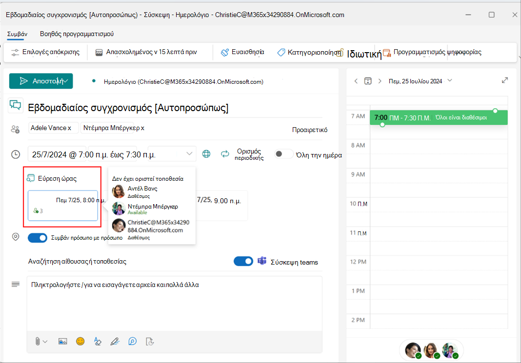Viewport: 521px width, 363px height.
Task: Expand the attach file dropdown arrow
Action: coord(45,342)
